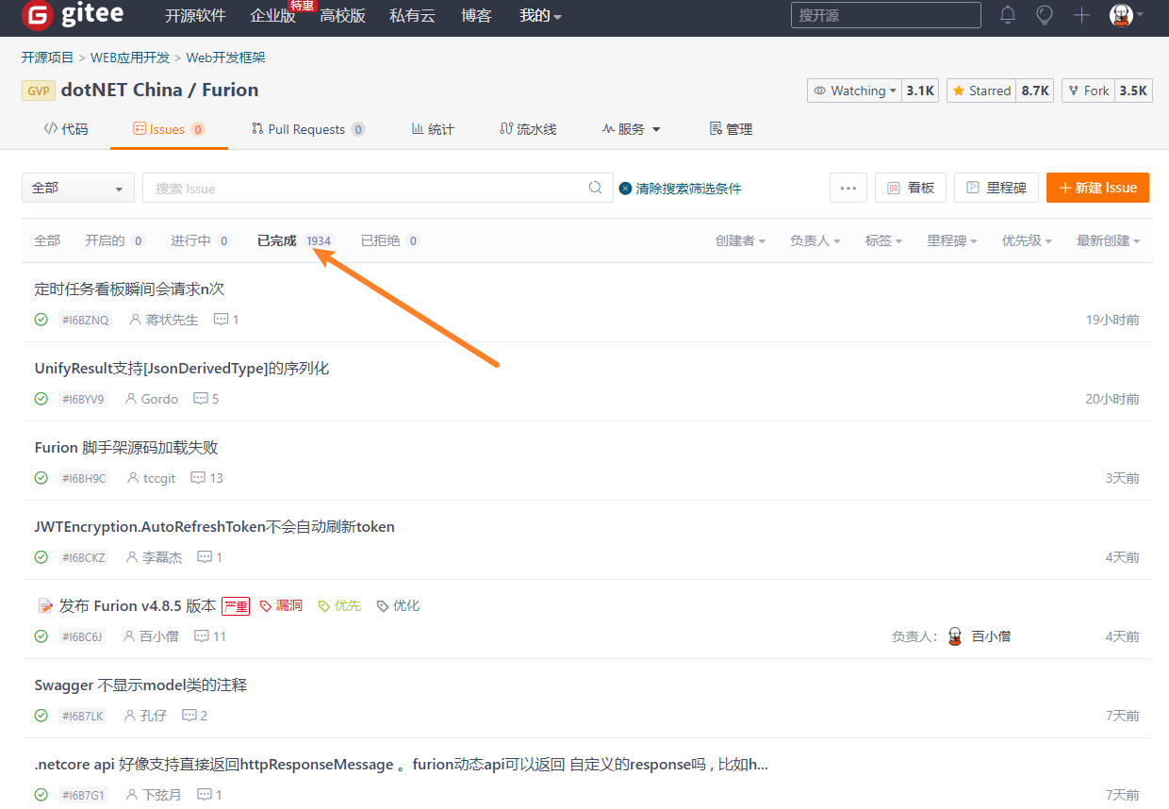Click the 优化 tag label

click(398, 605)
